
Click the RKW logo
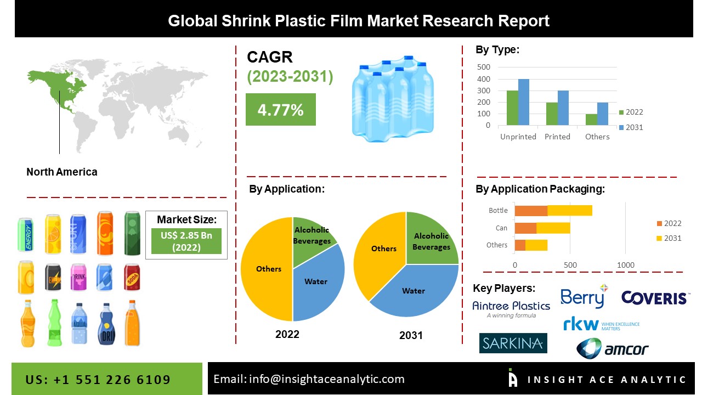[x=601, y=324]
